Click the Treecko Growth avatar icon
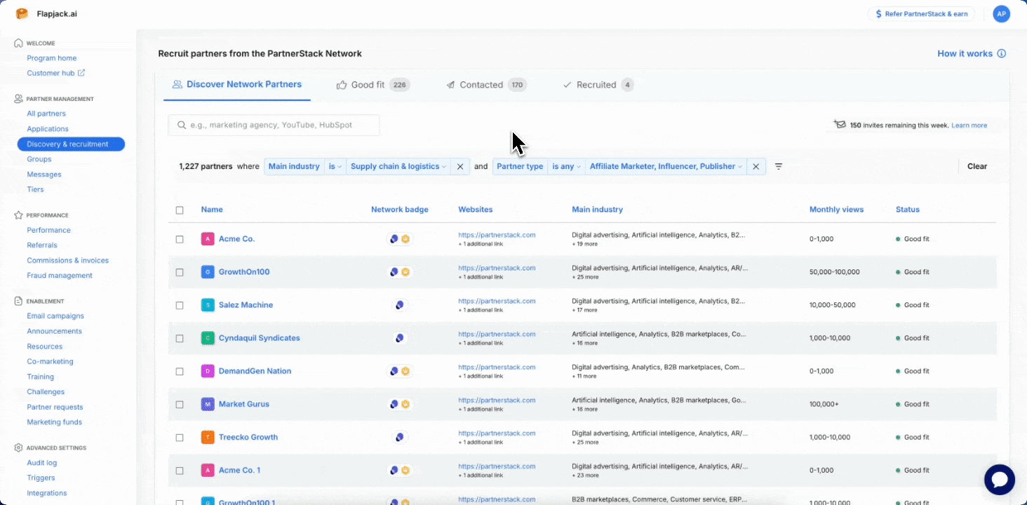 [x=208, y=437]
